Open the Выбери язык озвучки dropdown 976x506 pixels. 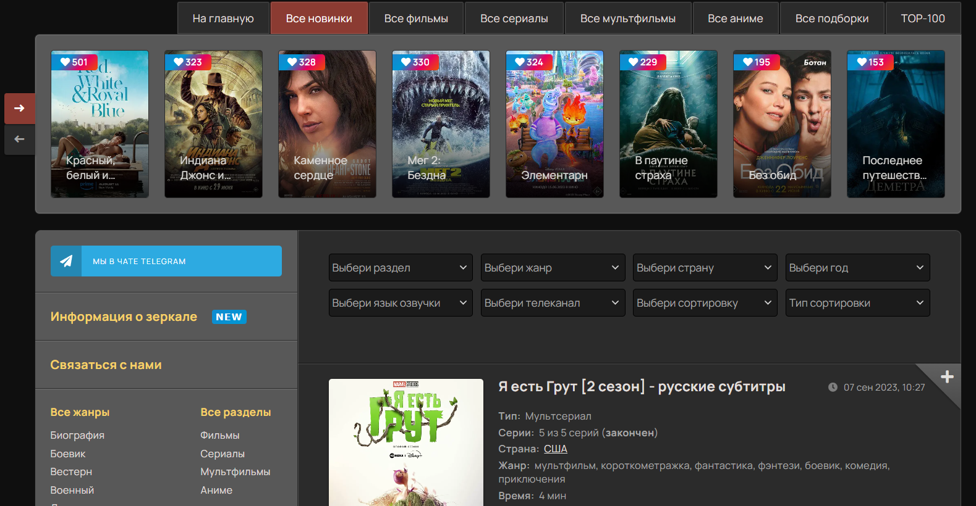tap(401, 303)
